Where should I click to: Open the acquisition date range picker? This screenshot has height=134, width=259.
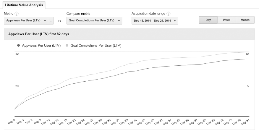(x=155, y=21)
